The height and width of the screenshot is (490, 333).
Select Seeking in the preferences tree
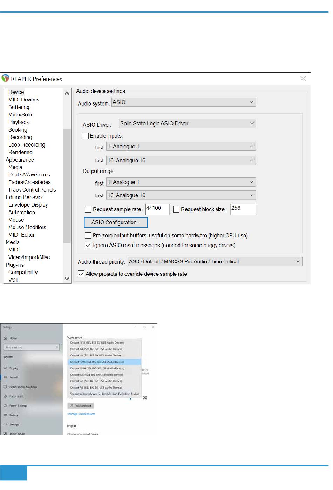[x=18, y=130]
